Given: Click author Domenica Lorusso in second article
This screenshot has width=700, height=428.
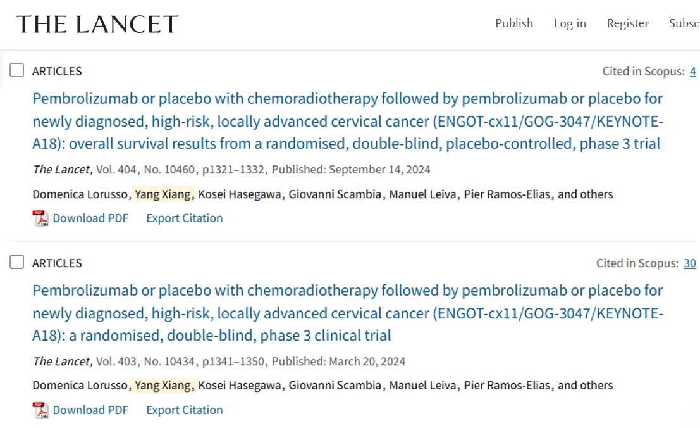Looking at the screenshot, I should tap(80, 386).
